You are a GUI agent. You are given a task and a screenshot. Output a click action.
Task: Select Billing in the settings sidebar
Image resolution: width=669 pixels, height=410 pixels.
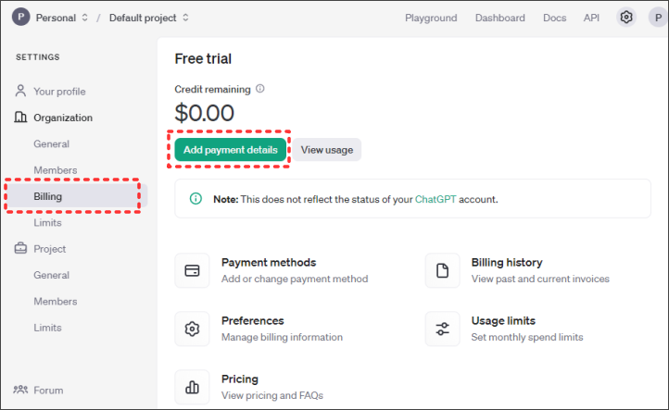48,196
